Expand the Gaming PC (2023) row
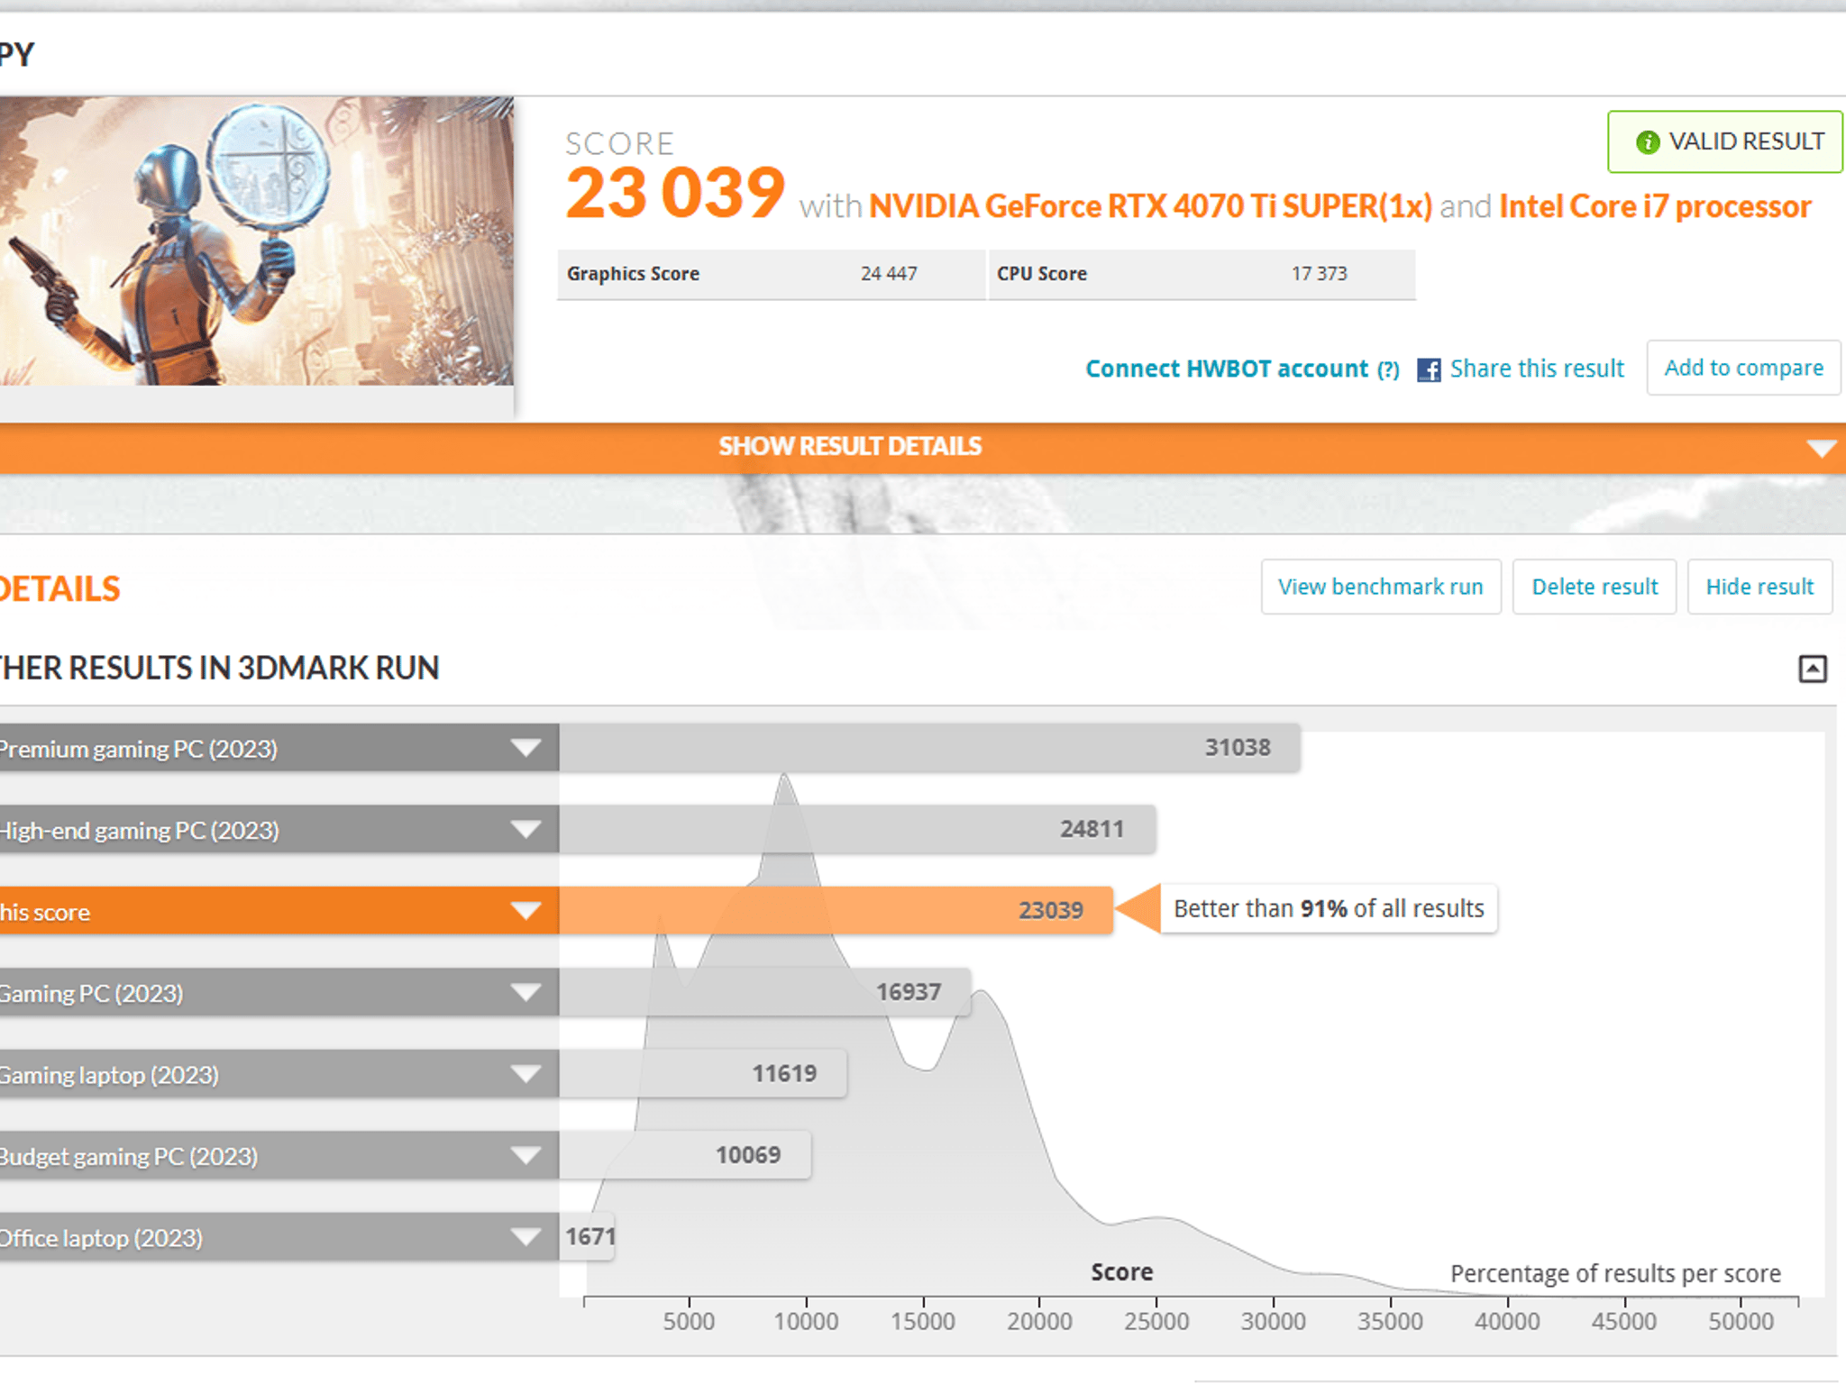Screen dimensions: 1846x1384 click(525, 993)
